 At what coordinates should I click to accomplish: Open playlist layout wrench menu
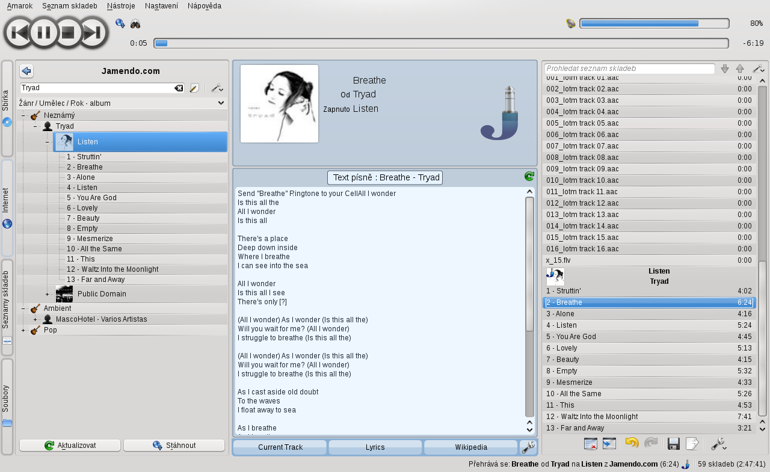[x=719, y=444]
